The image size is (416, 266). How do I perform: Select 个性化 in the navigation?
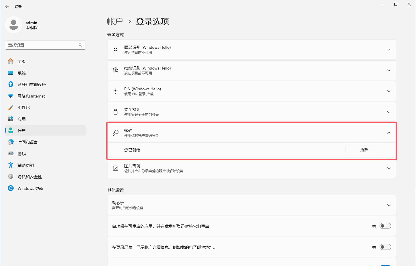[x=45, y=107]
